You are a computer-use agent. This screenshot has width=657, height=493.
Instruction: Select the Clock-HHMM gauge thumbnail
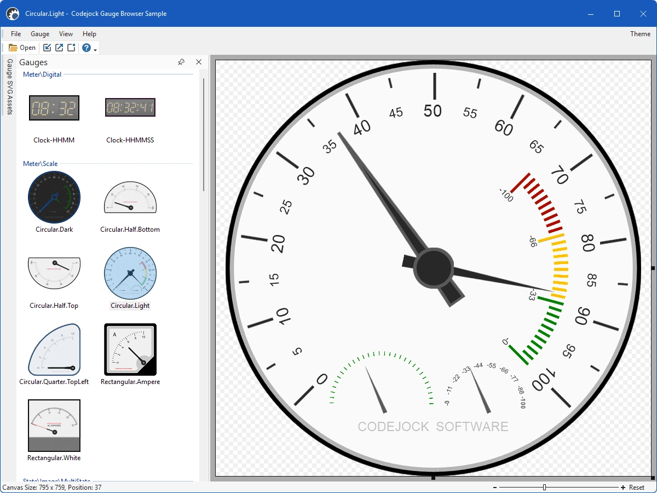pos(54,108)
